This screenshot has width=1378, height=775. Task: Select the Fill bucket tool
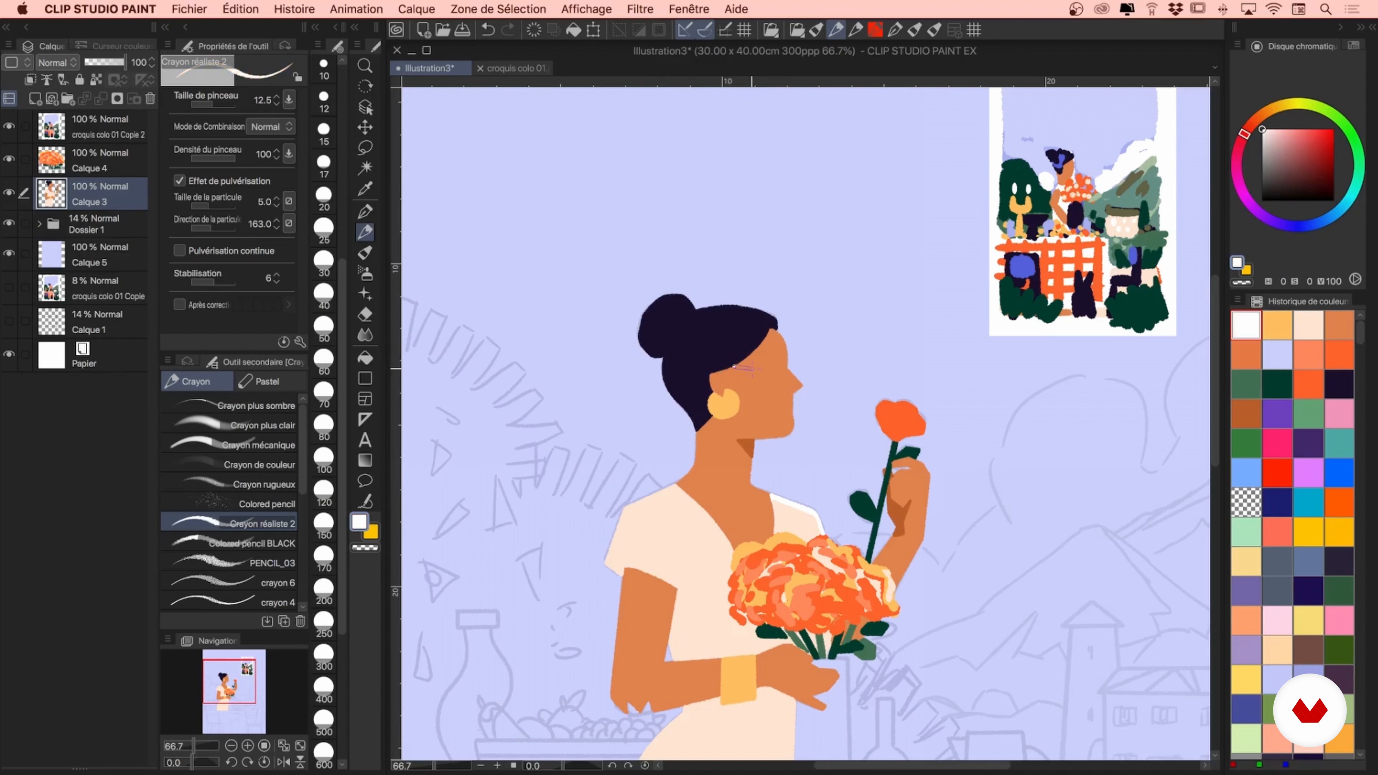click(365, 357)
